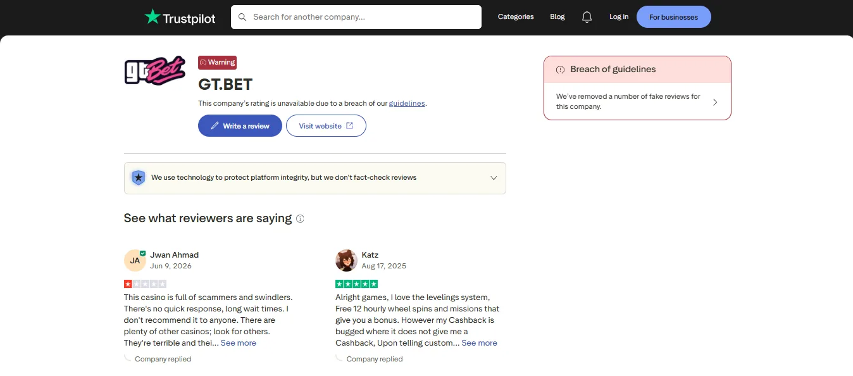Click 'Company replied' under Jwan Ahmad's review
This screenshot has height=376, width=853.
pyautogui.click(x=163, y=359)
